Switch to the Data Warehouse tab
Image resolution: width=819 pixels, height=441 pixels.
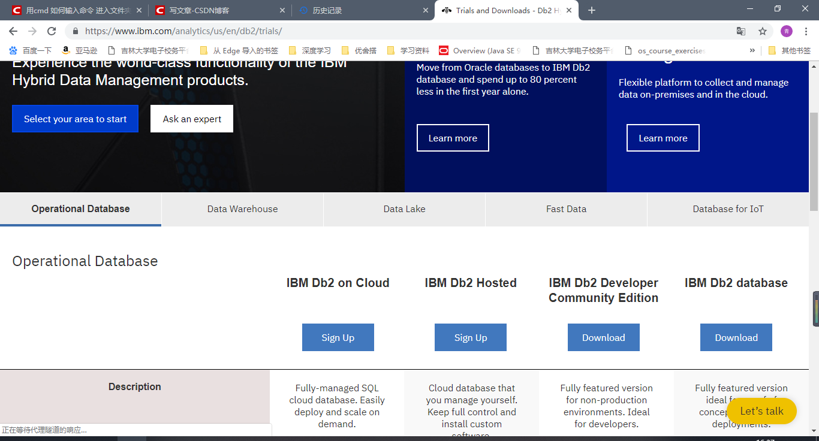[242, 209]
